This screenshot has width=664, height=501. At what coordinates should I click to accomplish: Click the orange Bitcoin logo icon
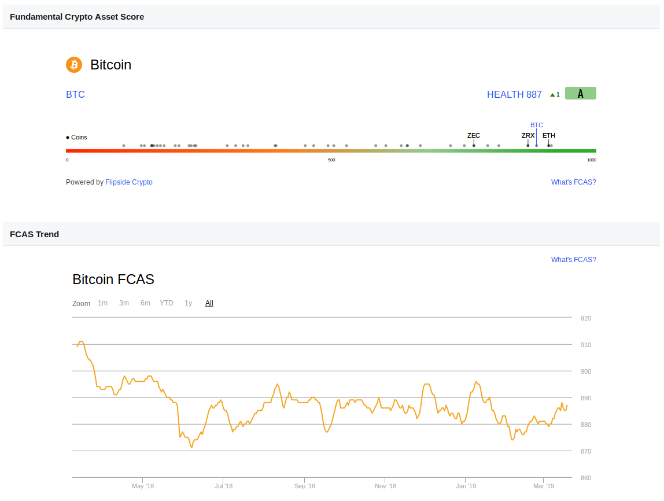coord(74,65)
